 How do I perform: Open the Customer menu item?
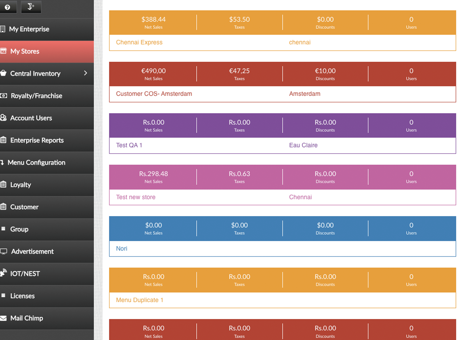click(47, 207)
